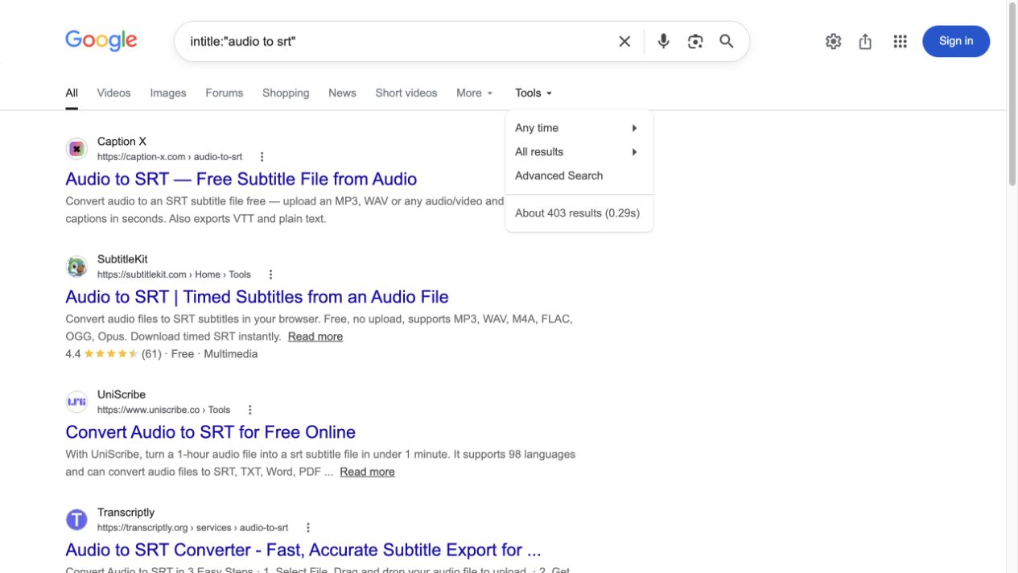Click the Transcriptly favicon

pos(76,520)
